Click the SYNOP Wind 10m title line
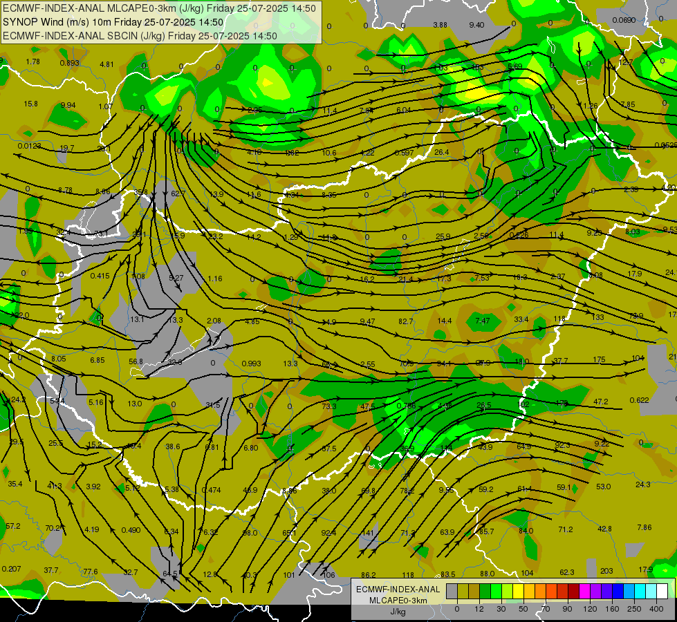677x622 pixels. (x=113, y=22)
